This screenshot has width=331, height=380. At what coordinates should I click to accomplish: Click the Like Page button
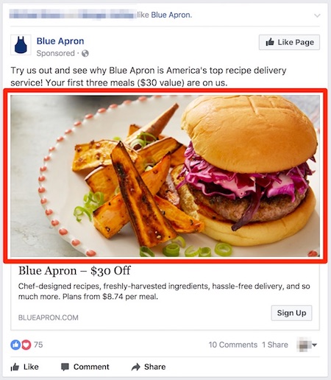click(289, 42)
